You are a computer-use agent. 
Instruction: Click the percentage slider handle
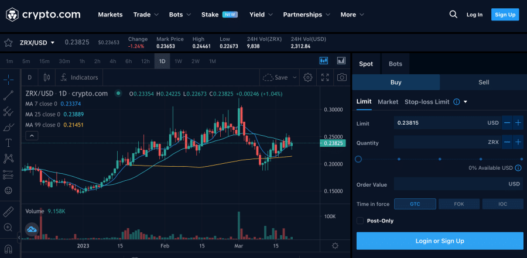[358, 159]
